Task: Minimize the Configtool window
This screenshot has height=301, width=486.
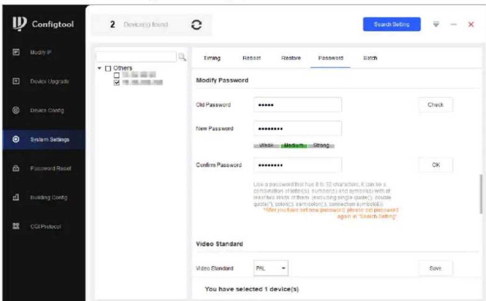Action: tap(454, 24)
